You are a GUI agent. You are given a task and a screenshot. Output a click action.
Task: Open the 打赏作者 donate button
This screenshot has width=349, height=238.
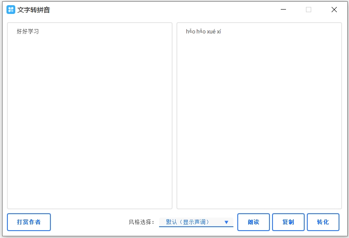[29, 222]
